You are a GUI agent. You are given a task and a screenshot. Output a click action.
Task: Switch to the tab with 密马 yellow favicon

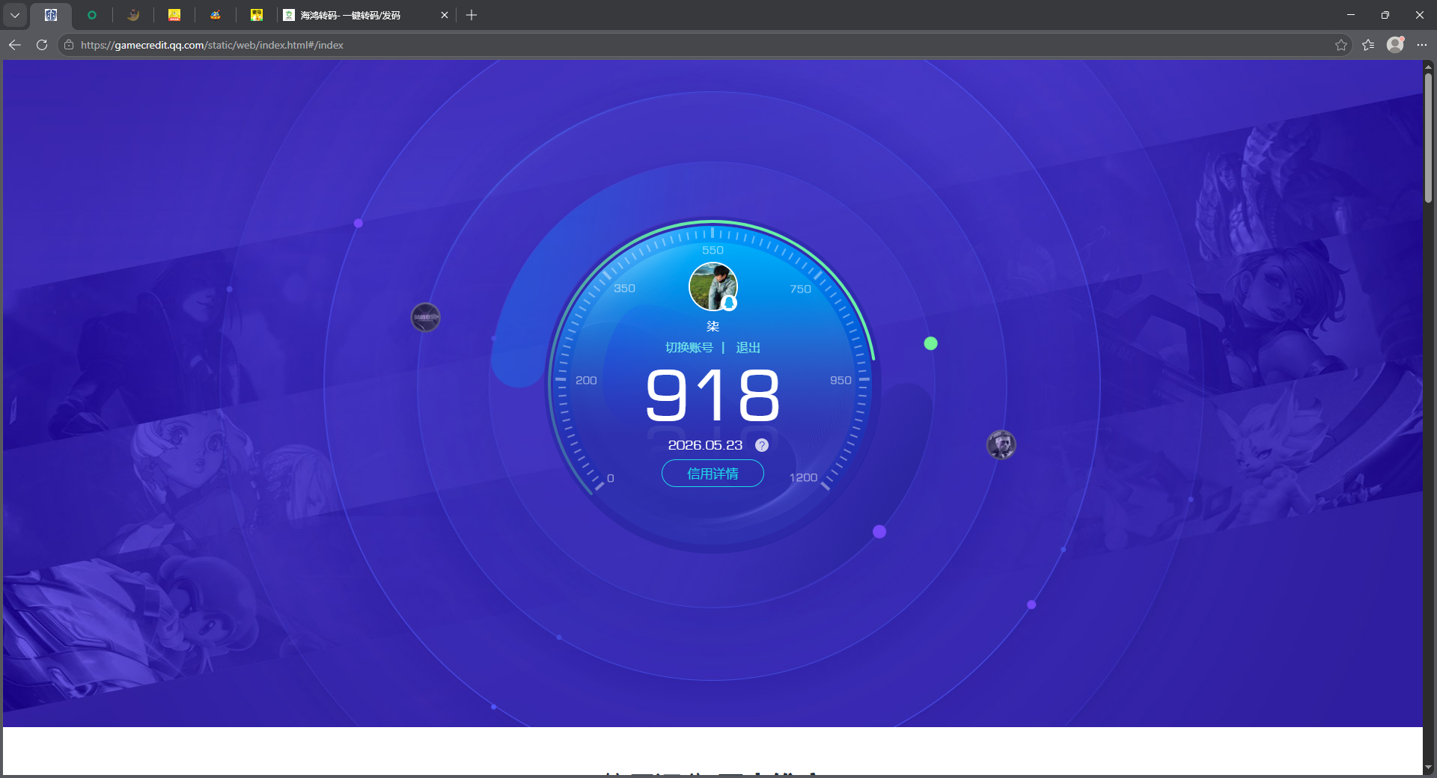[x=257, y=15]
